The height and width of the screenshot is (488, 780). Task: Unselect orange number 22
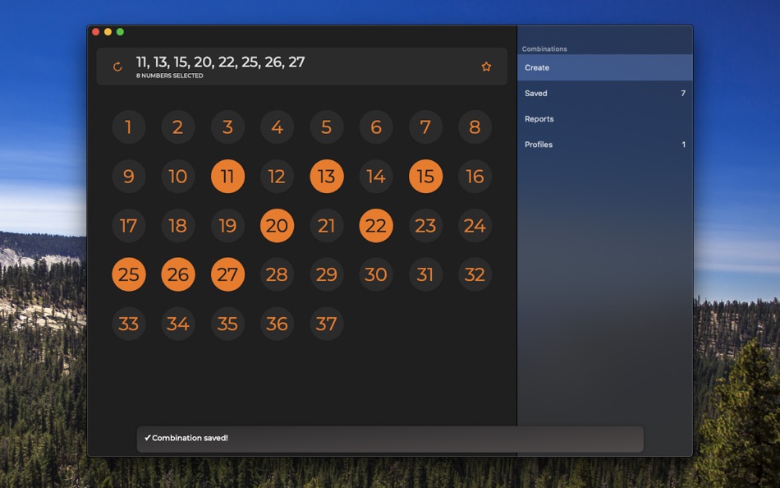point(376,226)
